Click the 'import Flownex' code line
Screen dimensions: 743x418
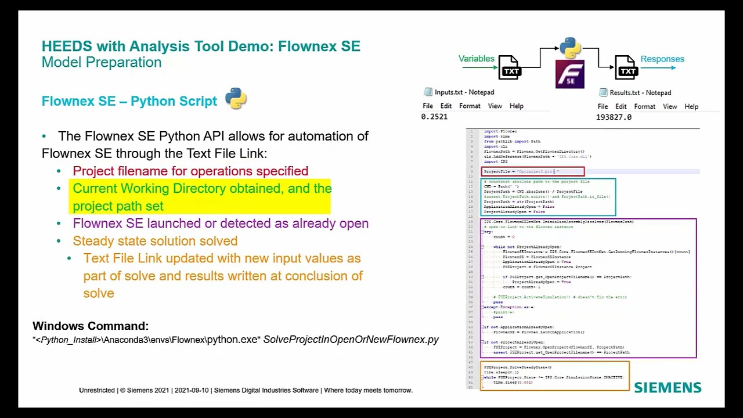tap(500, 131)
